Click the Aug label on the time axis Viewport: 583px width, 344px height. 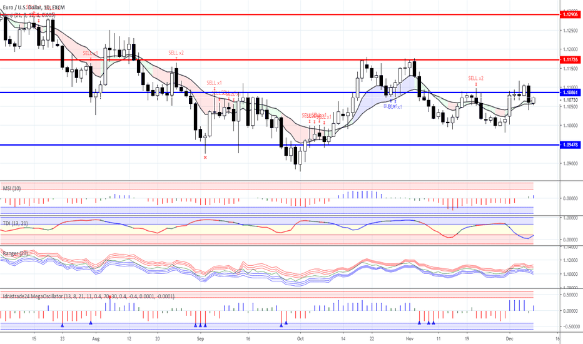[x=95, y=336]
